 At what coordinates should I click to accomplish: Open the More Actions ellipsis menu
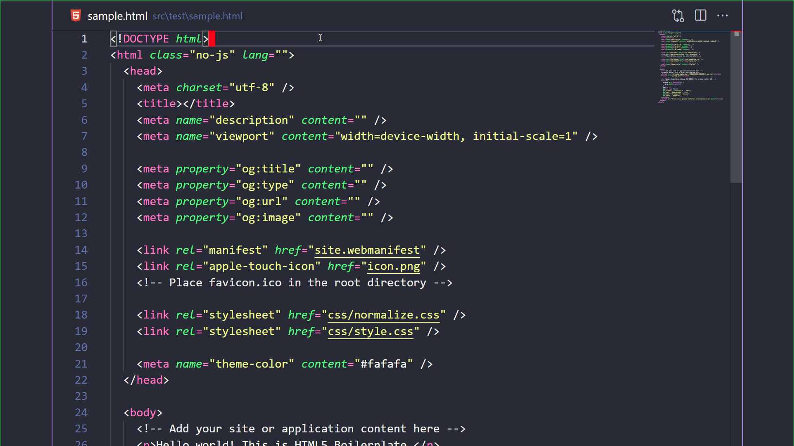coord(723,16)
